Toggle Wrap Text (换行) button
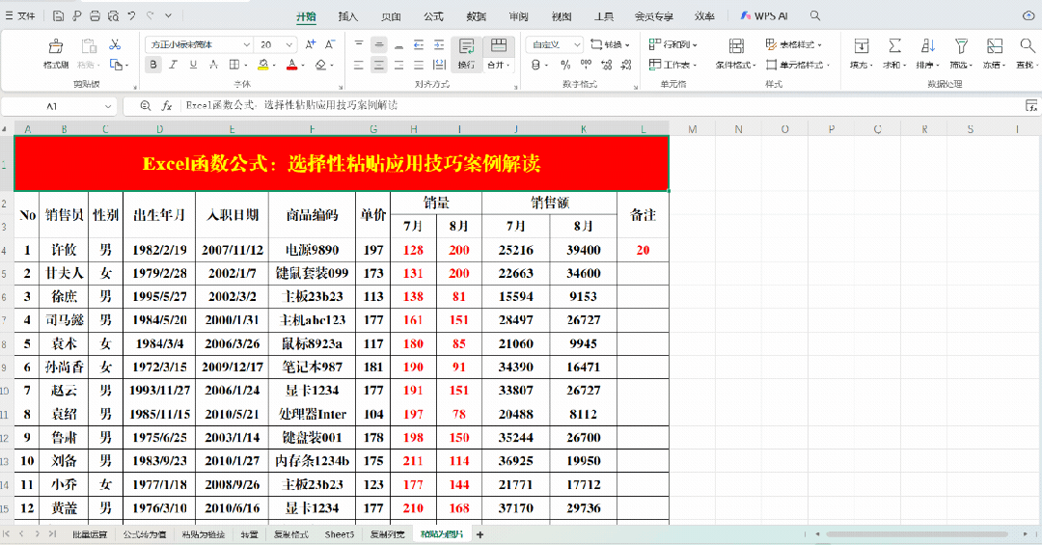Viewport: 1042px width, 545px height. tap(466, 52)
